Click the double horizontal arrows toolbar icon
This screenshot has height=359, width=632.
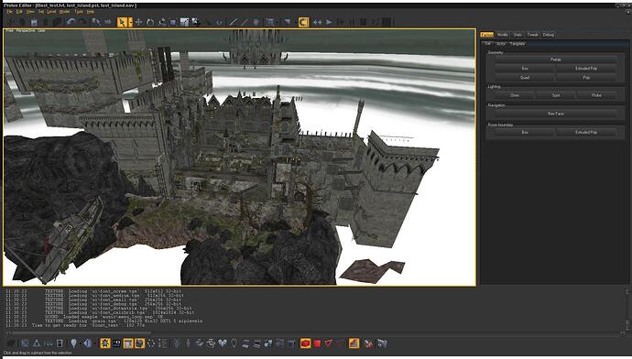tap(318, 22)
